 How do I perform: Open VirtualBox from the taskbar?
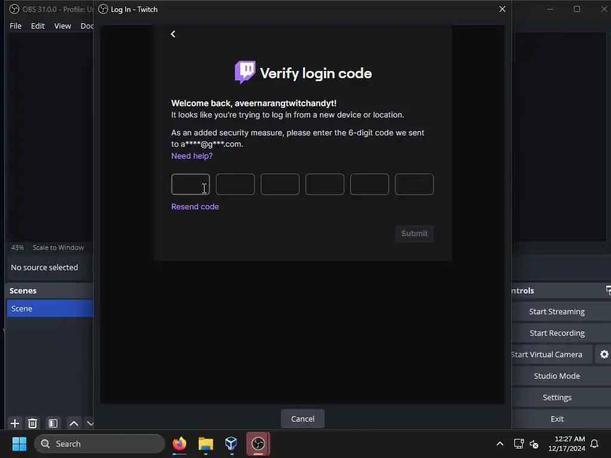click(x=232, y=444)
